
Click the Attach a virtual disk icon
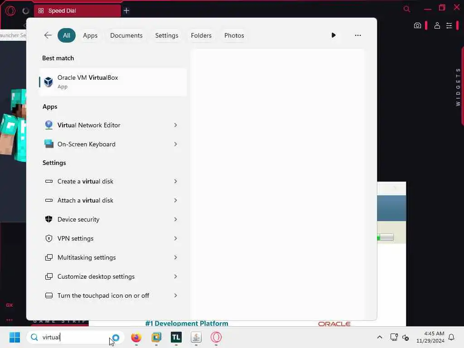point(49,200)
